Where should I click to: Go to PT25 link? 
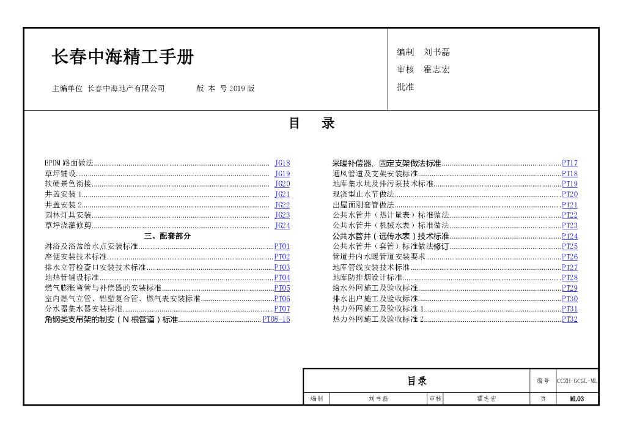tap(570, 247)
